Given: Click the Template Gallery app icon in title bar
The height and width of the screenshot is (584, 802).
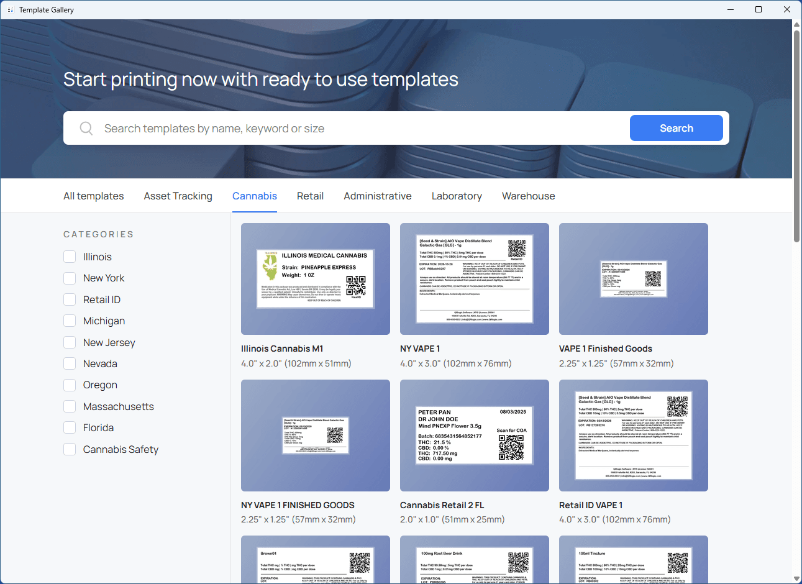Looking at the screenshot, I should 11,10.
